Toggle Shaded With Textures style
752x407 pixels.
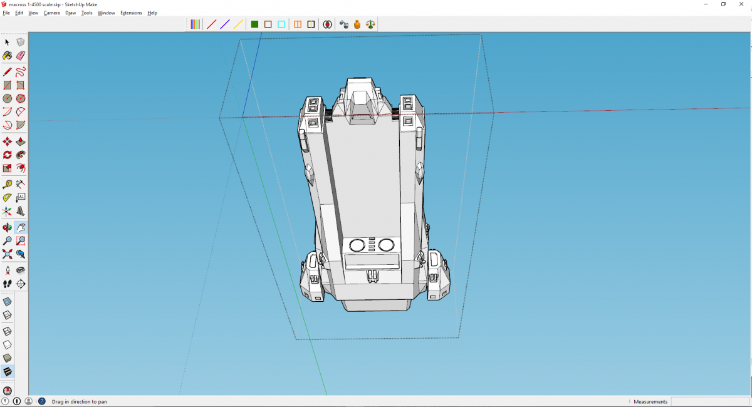(x=8, y=372)
